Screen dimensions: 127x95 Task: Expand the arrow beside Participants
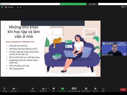(48, 89)
